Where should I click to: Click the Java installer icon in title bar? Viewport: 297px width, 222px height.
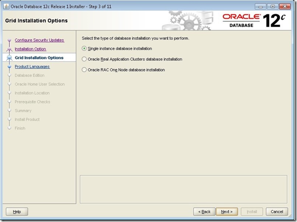click(6, 6)
